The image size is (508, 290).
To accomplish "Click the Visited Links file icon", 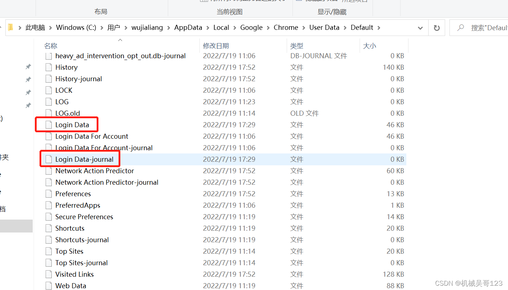I will [x=49, y=274].
